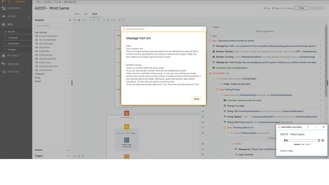The height and width of the screenshot is (185, 329).
Task: Start recording with the camera recorder icon
Action: [75, 20]
